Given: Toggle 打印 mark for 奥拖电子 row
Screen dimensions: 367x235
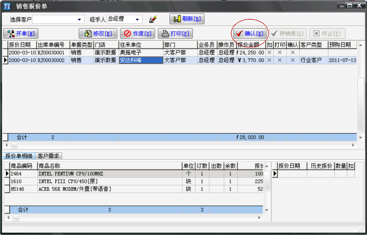Looking at the screenshot, I should (280, 53).
